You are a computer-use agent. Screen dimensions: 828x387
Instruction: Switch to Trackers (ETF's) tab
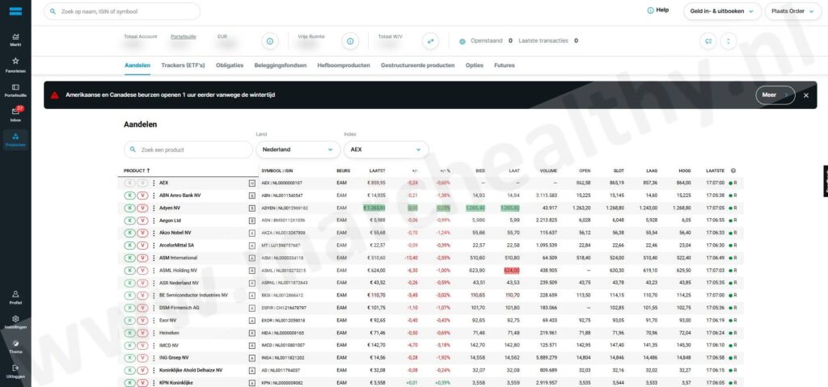coord(183,65)
